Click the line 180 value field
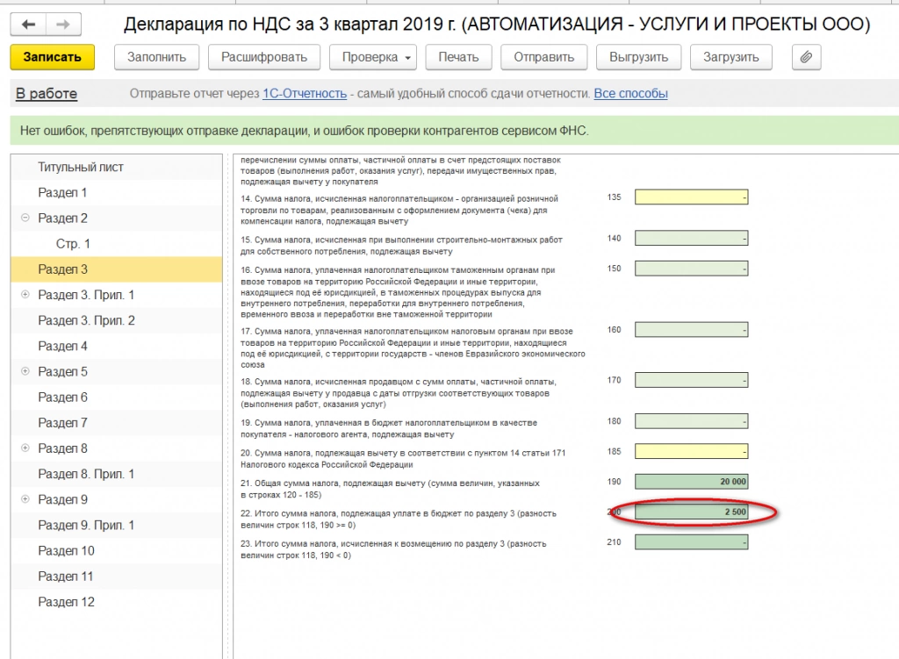Screen dimensions: 899x659 [692, 421]
